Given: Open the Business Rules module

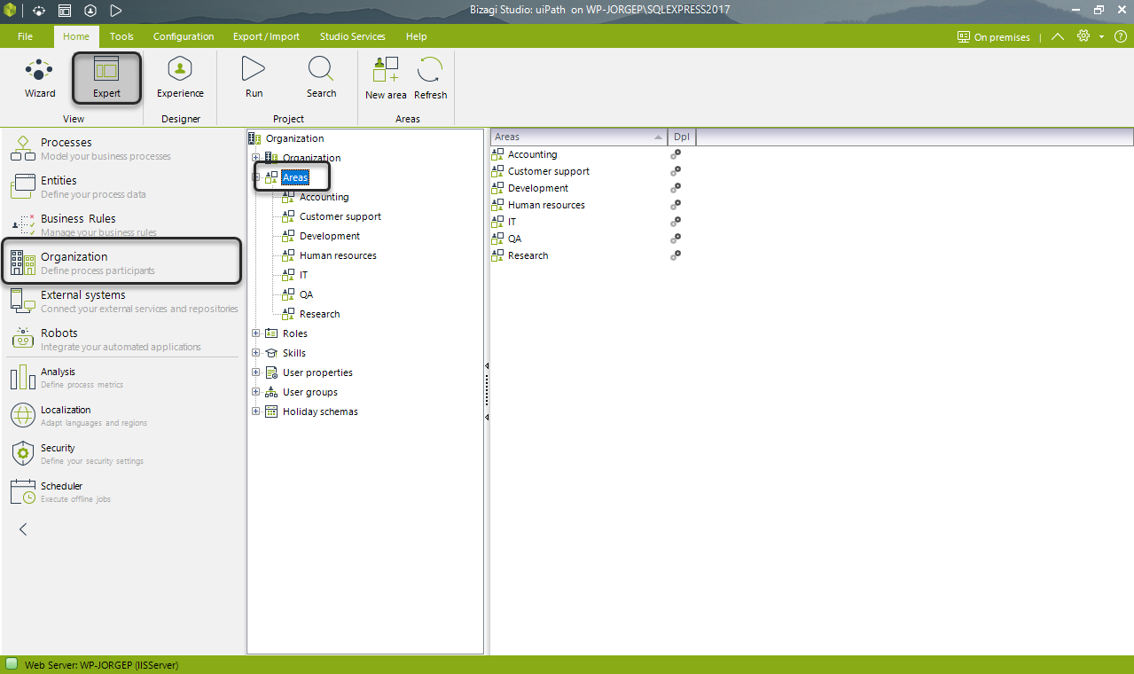Looking at the screenshot, I should [x=121, y=224].
